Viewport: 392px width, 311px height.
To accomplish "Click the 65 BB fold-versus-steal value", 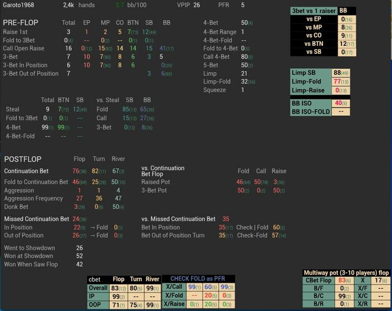I will (147, 110).
